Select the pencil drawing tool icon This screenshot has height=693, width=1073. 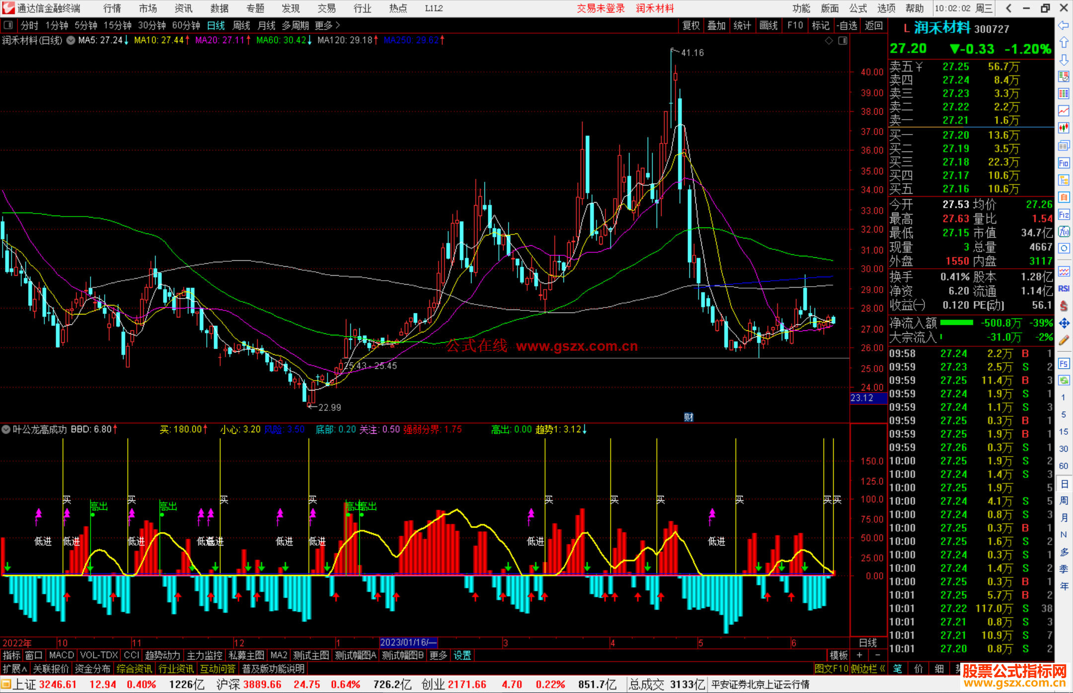click(1064, 340)
